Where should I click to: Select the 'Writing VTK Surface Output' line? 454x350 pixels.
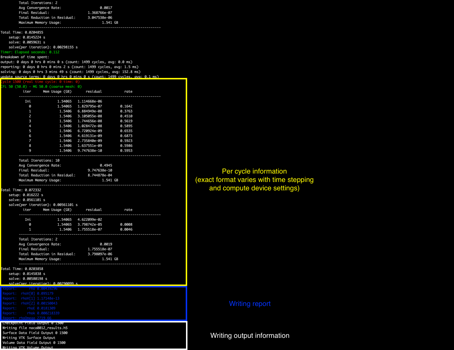pyautogui.click(x=29, y=338)
